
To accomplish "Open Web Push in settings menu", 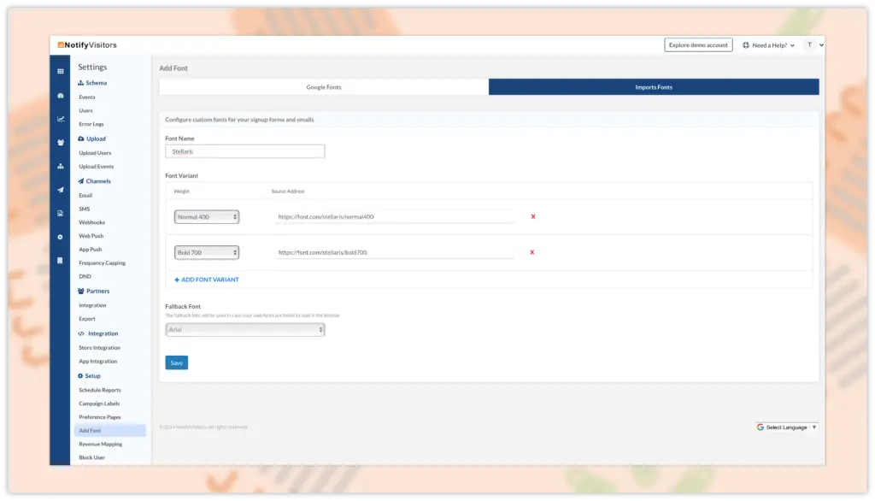I will tap(91, 235).
